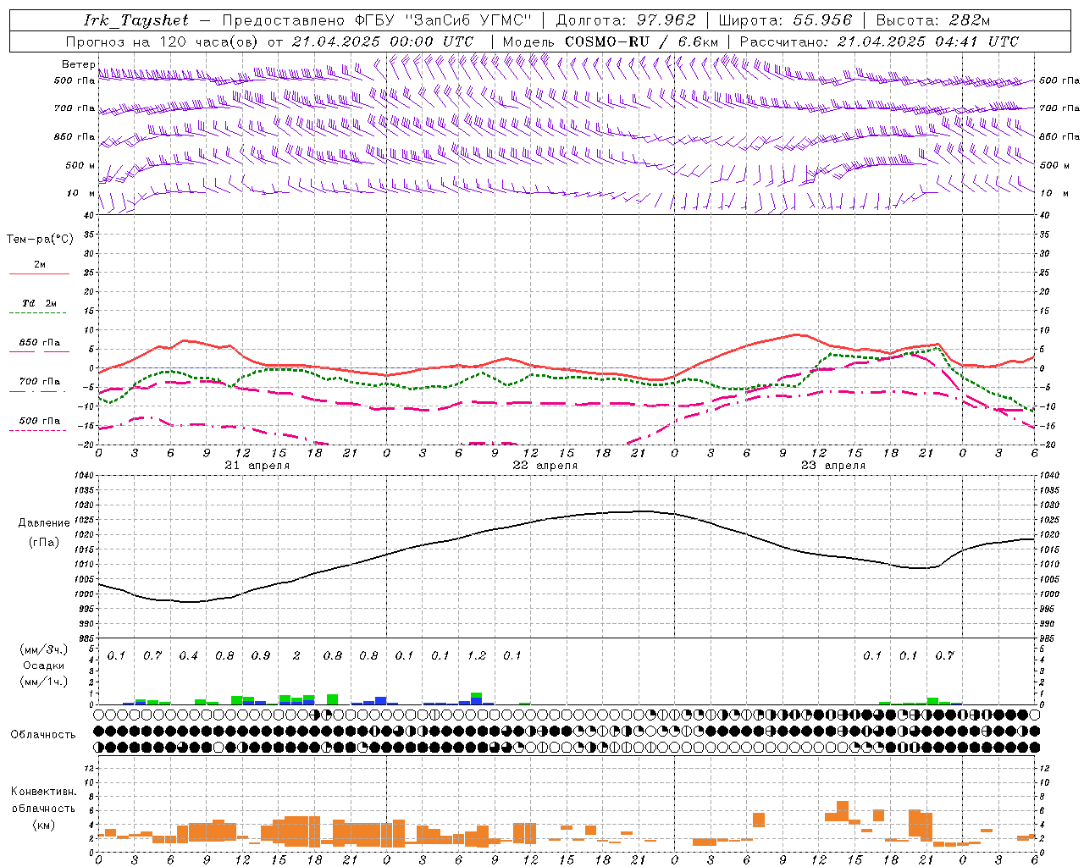The image size is (1084, 867).
Task: Click the 3-hour precipitation value '0.9'
Action: (260, 656)
